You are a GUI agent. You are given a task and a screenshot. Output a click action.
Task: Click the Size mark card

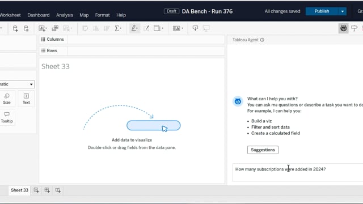(7, 99)
